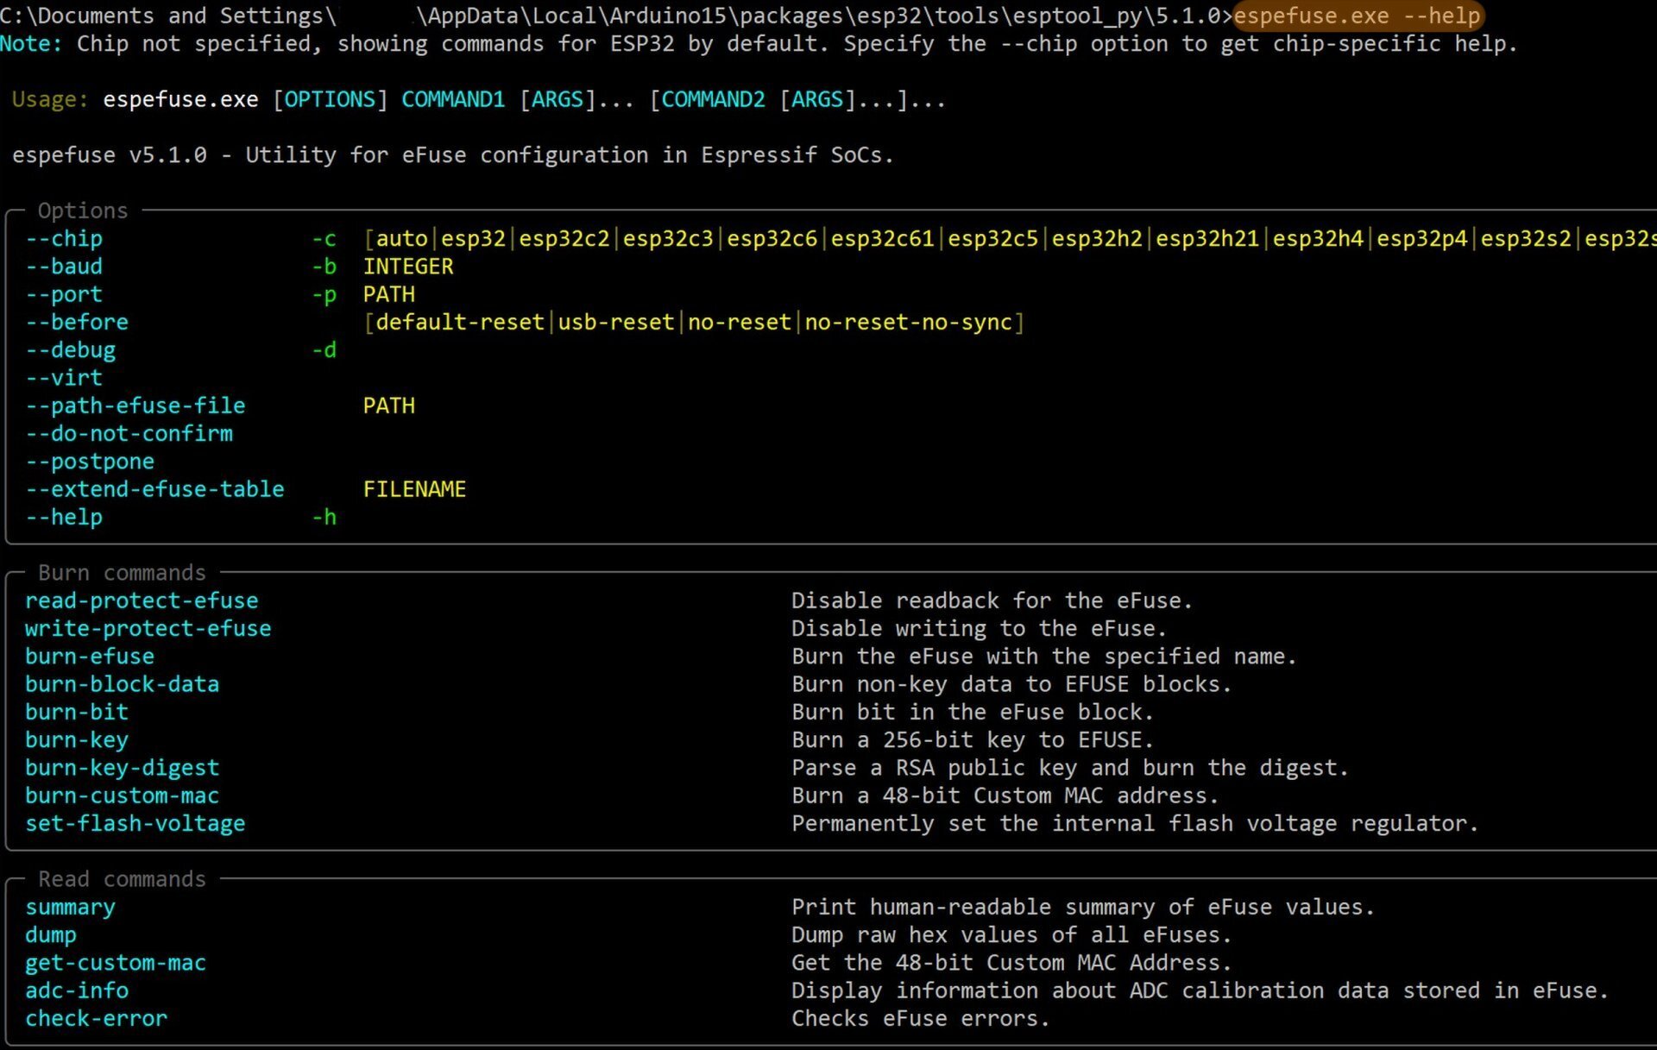Click the get-custom-mac command
1657x1050 pixels.
[x=116, y=963]
